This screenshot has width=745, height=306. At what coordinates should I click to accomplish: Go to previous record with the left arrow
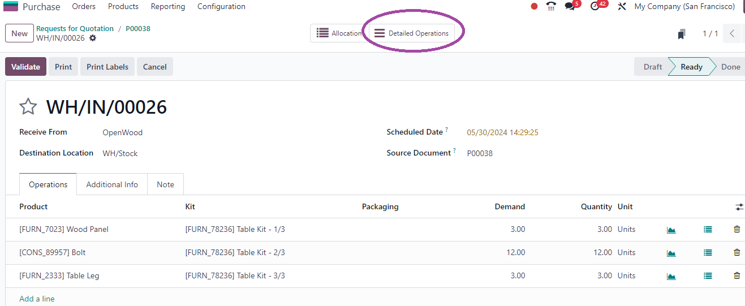pos(732,33)
